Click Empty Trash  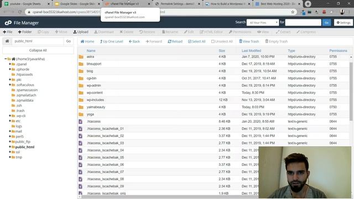[277, 41]
